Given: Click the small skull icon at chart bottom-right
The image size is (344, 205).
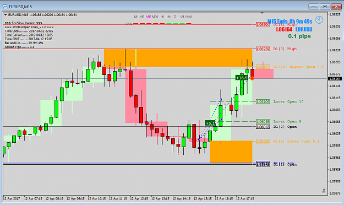Looking at the screenshot, I should tap(324, 191).
